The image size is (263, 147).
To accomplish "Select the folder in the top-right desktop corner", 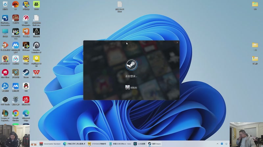I will pyautogui.click(x=255, y=4).
